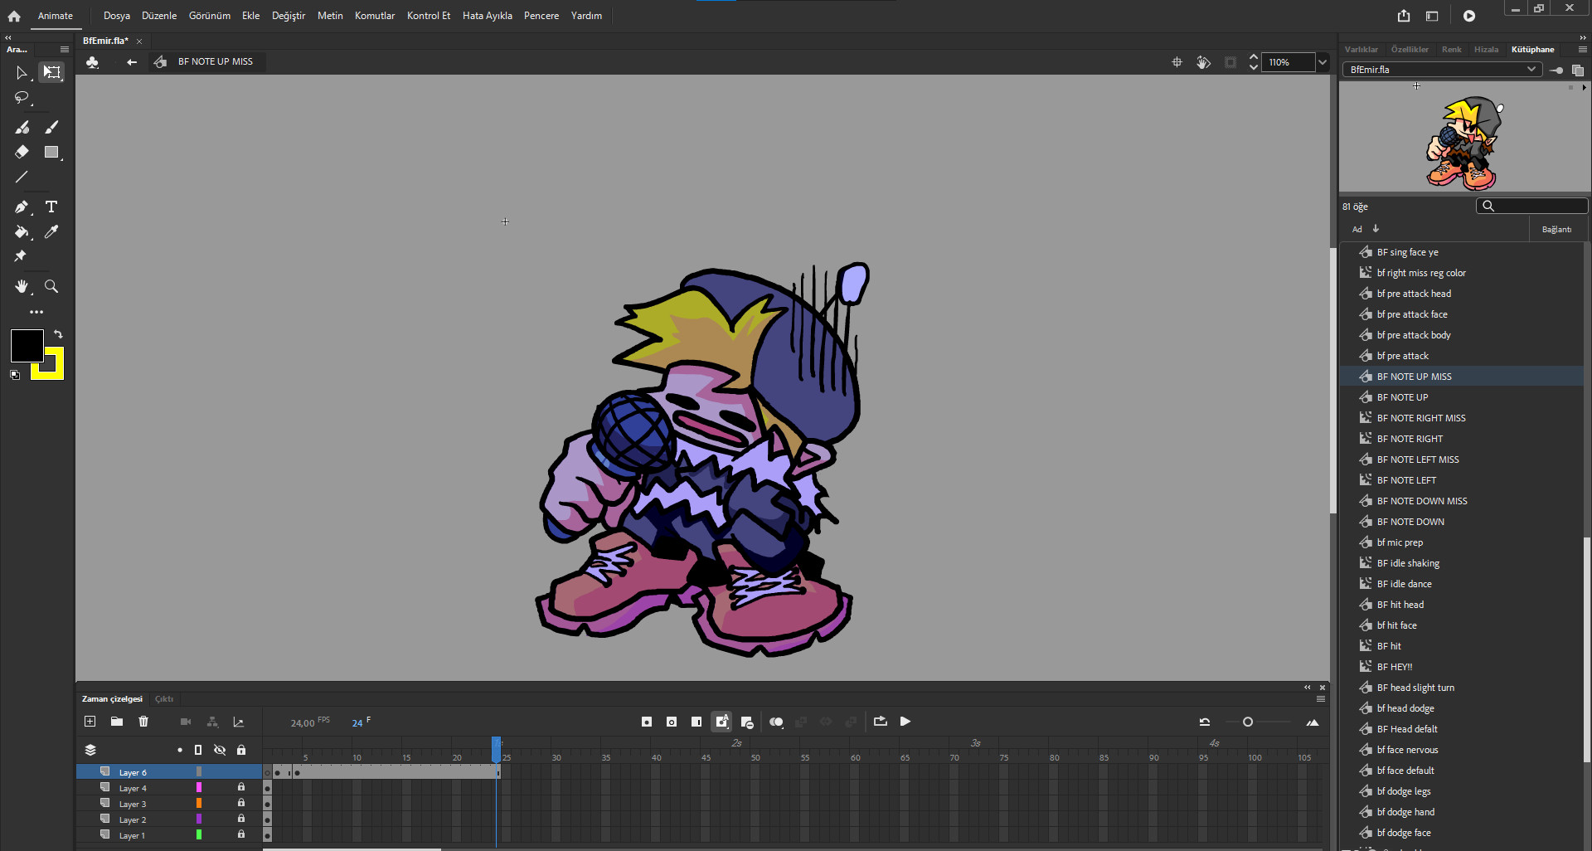This screenshot has width=1592, height=851.
Task: Open the BfEmir.fla library document dropdown
Action: point(1442,70)
